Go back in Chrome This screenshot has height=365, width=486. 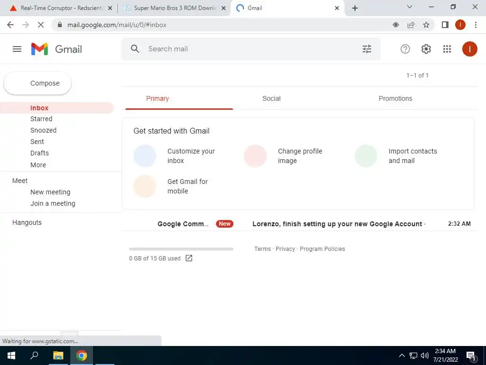tap(10, 25)
